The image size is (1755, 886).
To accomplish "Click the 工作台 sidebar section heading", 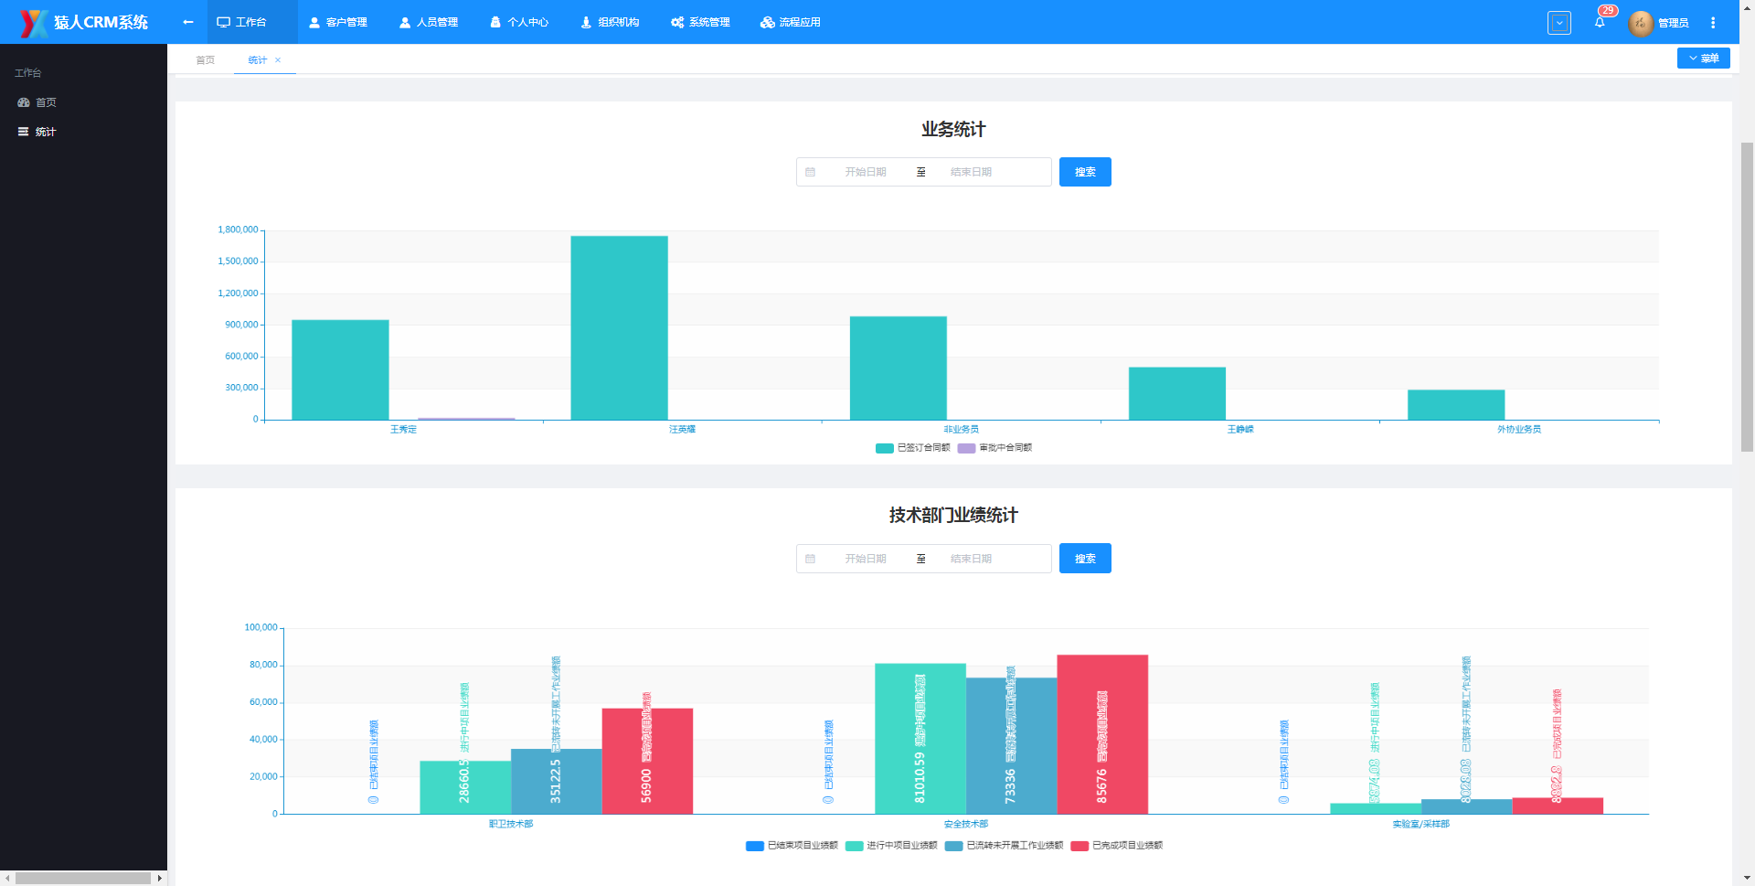I will click(x=27, y=72).
